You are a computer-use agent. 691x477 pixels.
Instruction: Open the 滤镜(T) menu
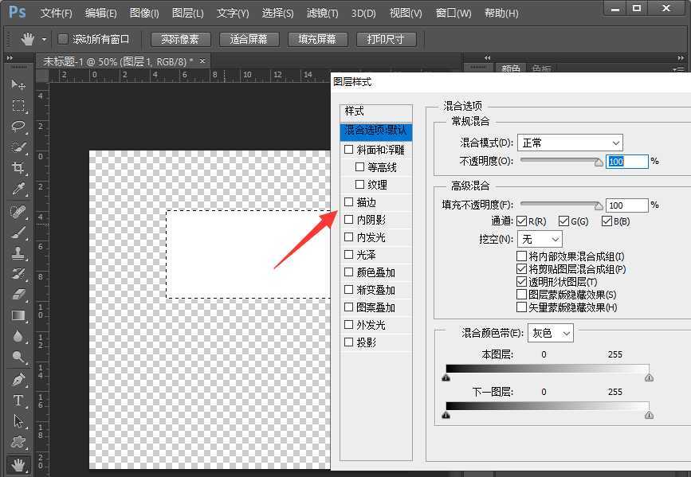click(322, 14)
